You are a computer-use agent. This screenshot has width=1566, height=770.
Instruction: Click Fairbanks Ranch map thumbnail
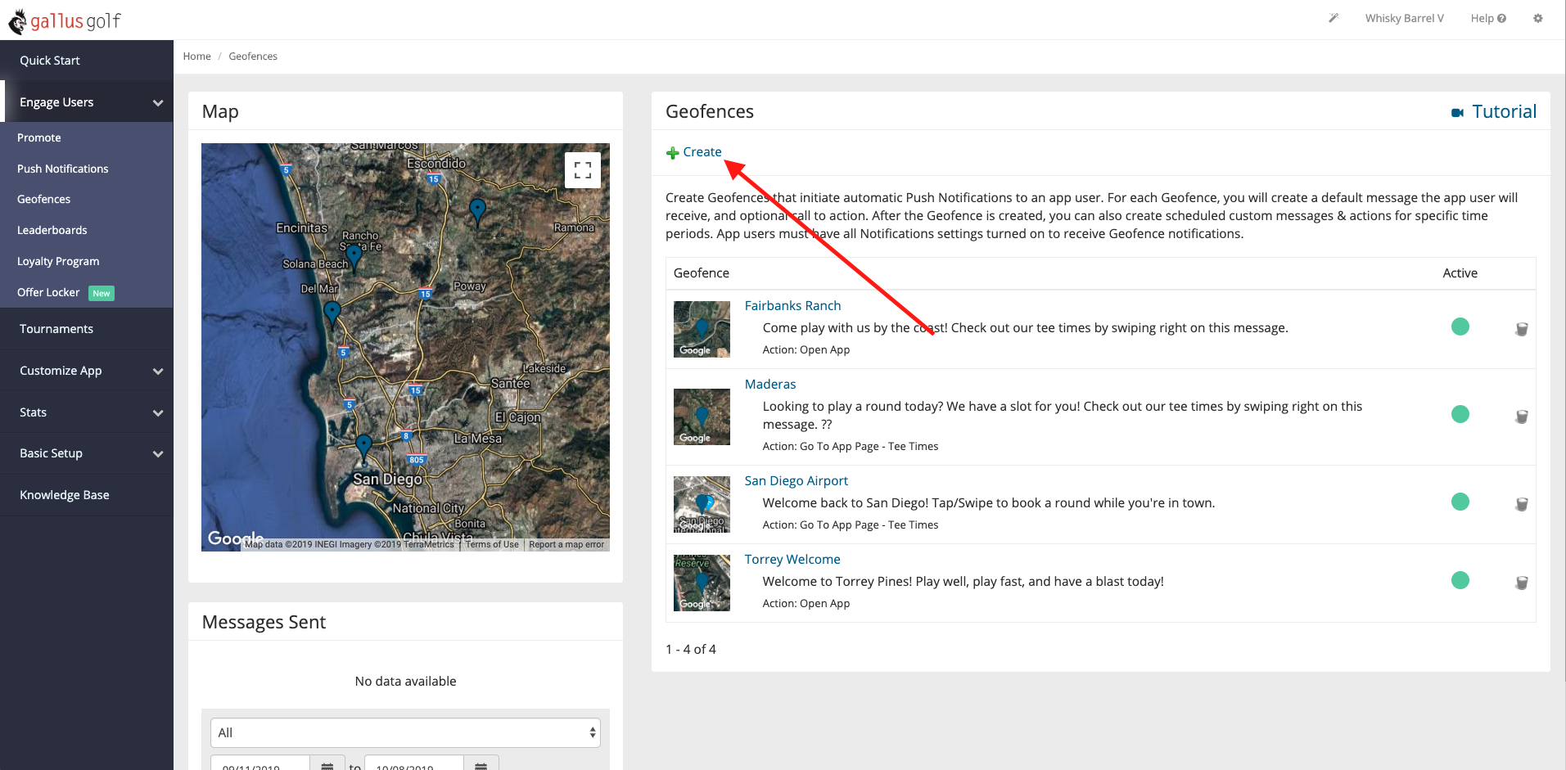point(702,329)
